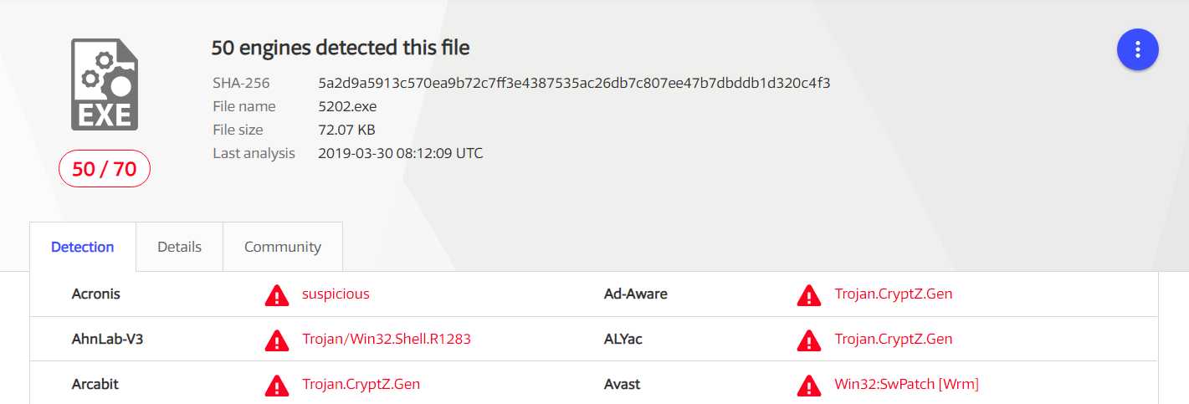The width and height of the screenshot is (1189, 404).
Task: Click the 50 engines detected this file heading
Action: [341, 48]
